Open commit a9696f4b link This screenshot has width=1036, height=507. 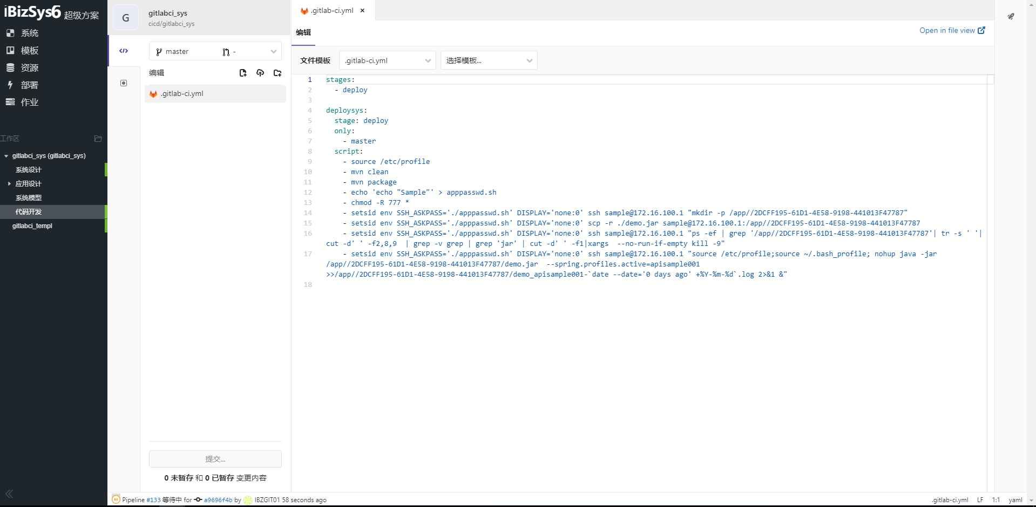(218, 500)
